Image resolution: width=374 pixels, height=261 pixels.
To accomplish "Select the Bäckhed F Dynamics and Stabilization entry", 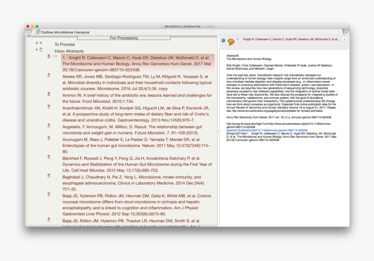I will click(137, 164).
